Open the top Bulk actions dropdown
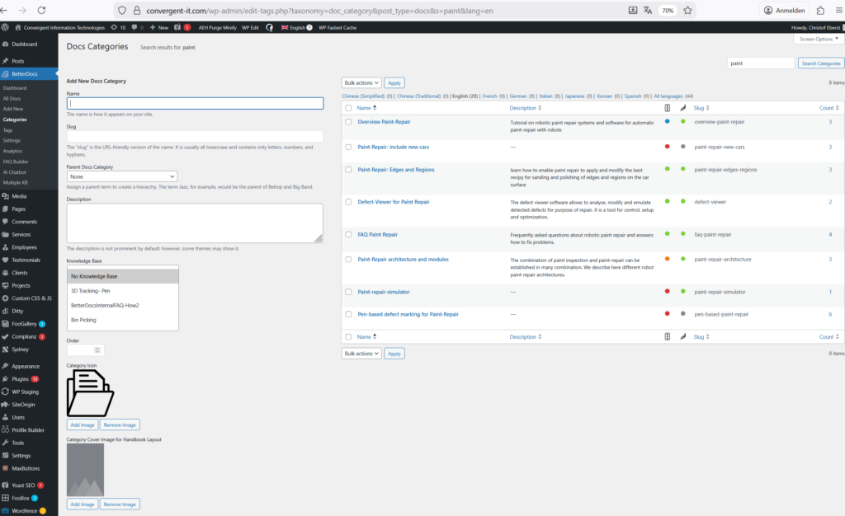 tap(361, 82)
